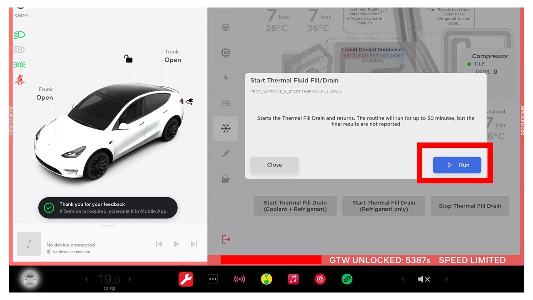
Task: Open the steering wheel sidebar icon
Action: [x=226, y=27]
